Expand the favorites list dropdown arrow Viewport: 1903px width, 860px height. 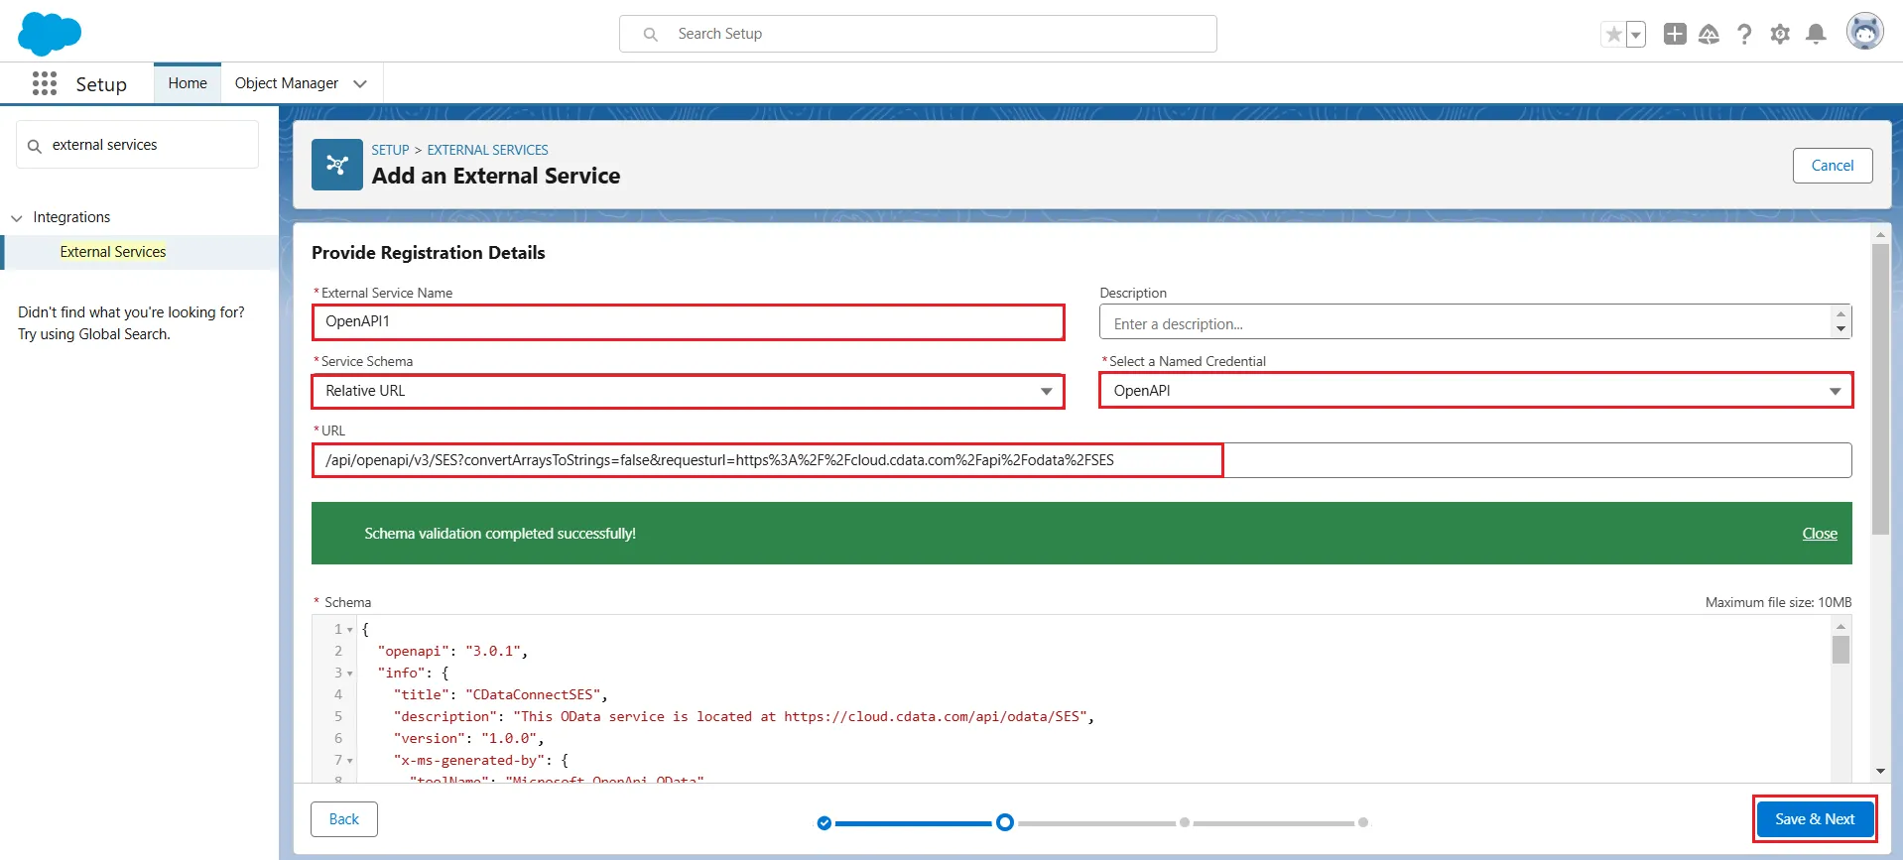[x=1636, y=35]
